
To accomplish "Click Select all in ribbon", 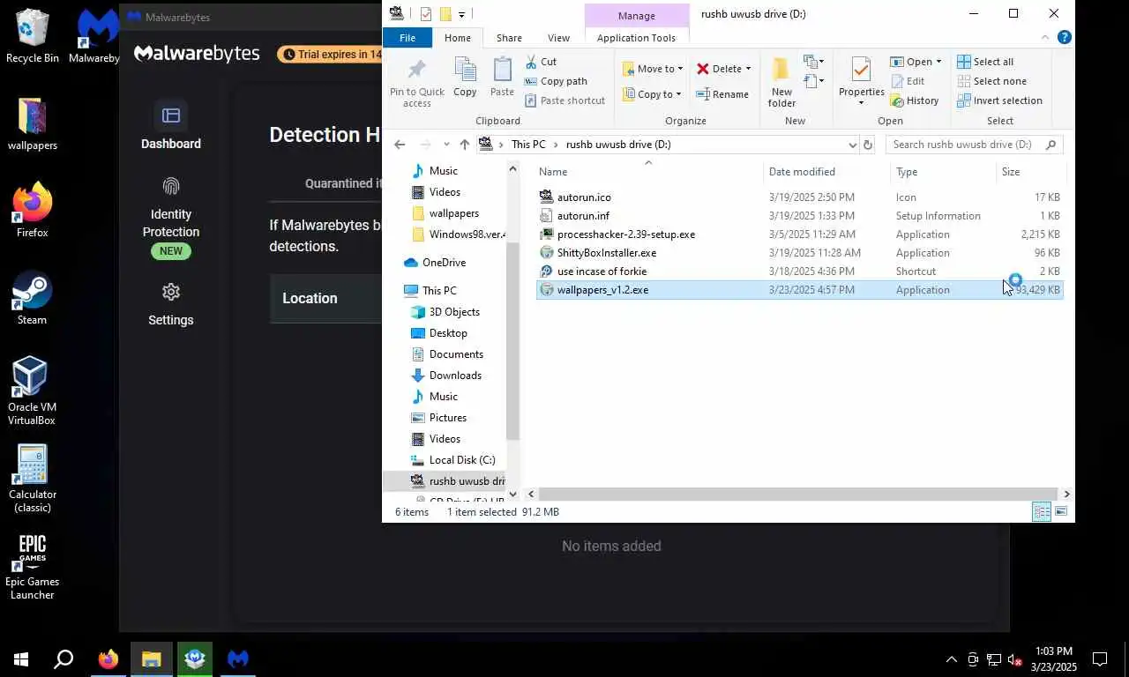I will 985,62.
